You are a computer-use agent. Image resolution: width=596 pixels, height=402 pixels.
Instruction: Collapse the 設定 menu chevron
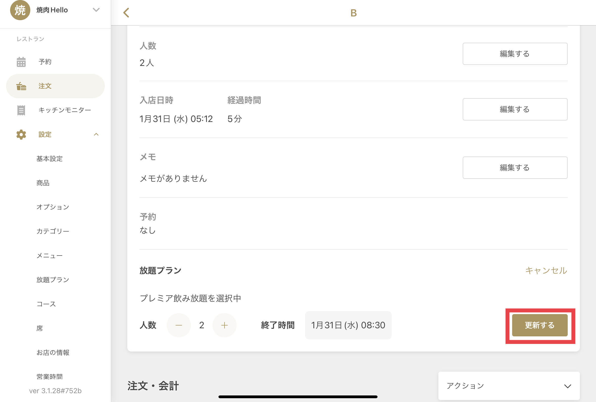coord(96,134)
